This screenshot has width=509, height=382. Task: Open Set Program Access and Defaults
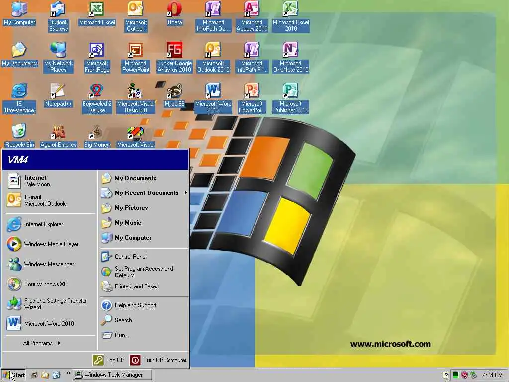point(144,272)
